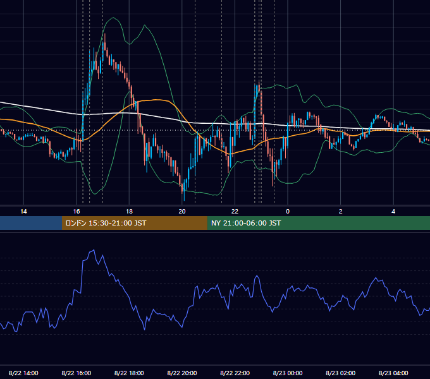430x379 pixels.
Task: Click the '8/22 14:00' bottom axis label
Action: (x=23, y=373)
